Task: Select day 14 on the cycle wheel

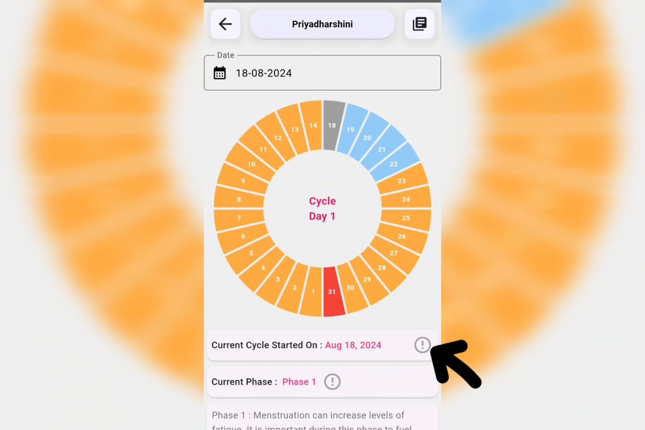Action: 313,125
